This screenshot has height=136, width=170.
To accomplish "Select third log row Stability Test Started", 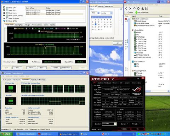I will coord(54,14).
